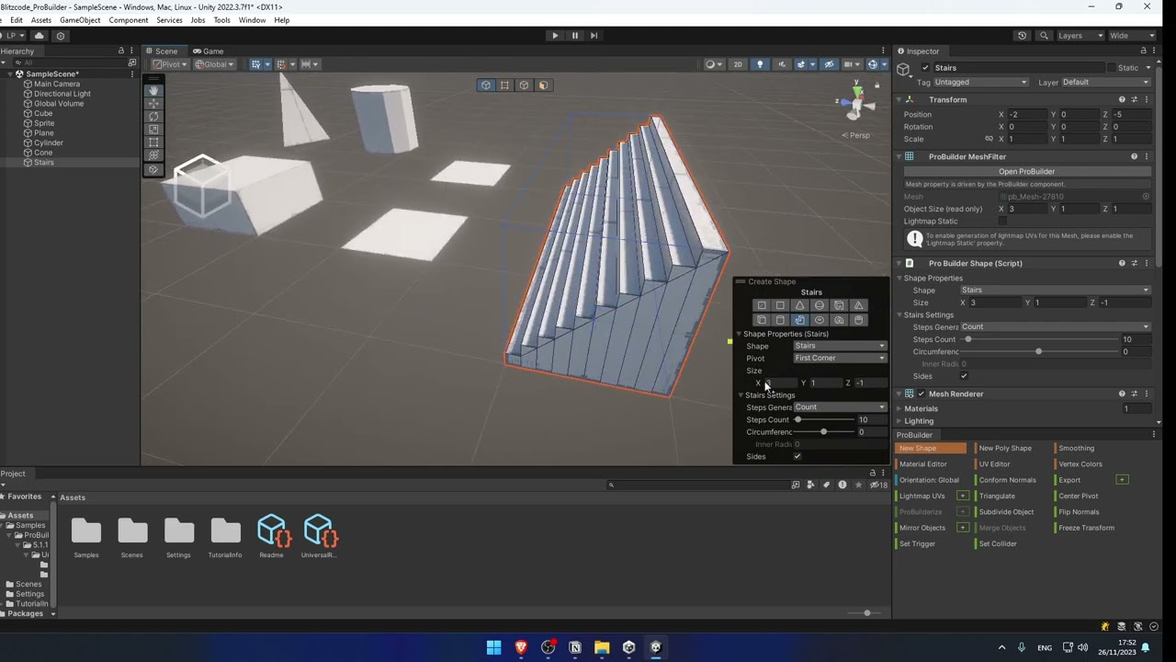Open the Wide layout dropdown
Viewport: 1176px width, 662px height.
click(x=1130, y=36)
